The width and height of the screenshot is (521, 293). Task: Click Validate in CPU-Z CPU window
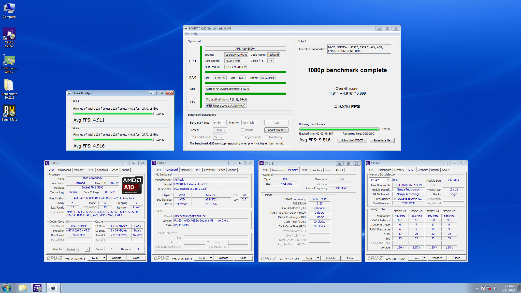pyautogui.click(x=117, y=258)
